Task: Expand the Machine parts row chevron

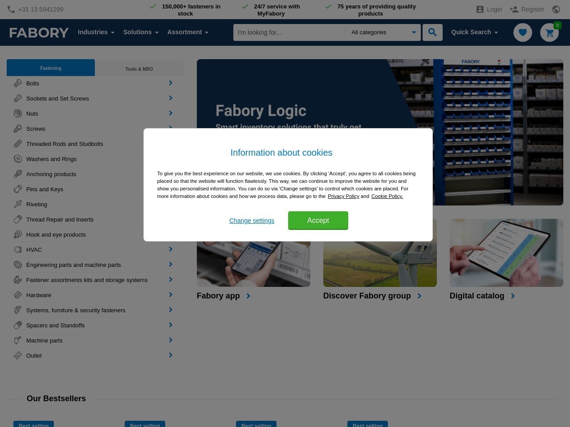Action: (x=171, y=340)
